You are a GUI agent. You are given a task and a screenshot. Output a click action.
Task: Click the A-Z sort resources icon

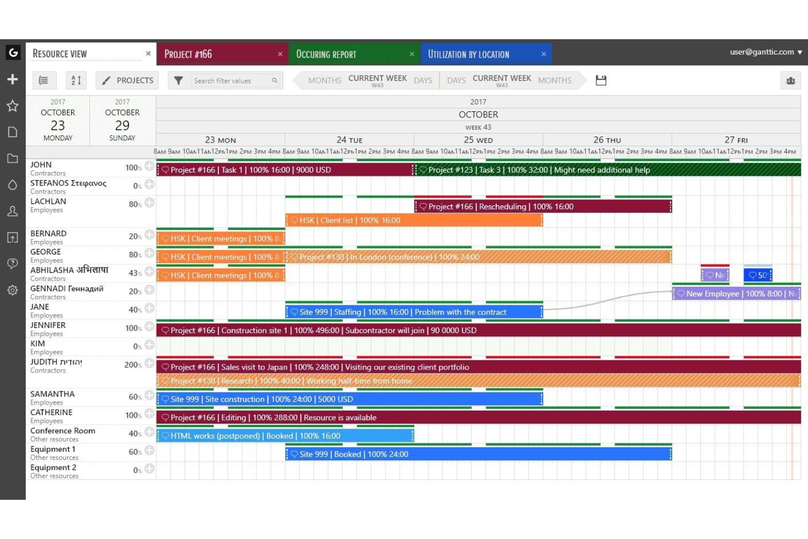click(76, 80)
